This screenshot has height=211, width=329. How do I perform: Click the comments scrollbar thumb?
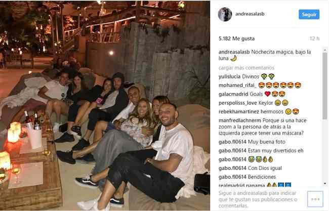(x=325, y=86)
